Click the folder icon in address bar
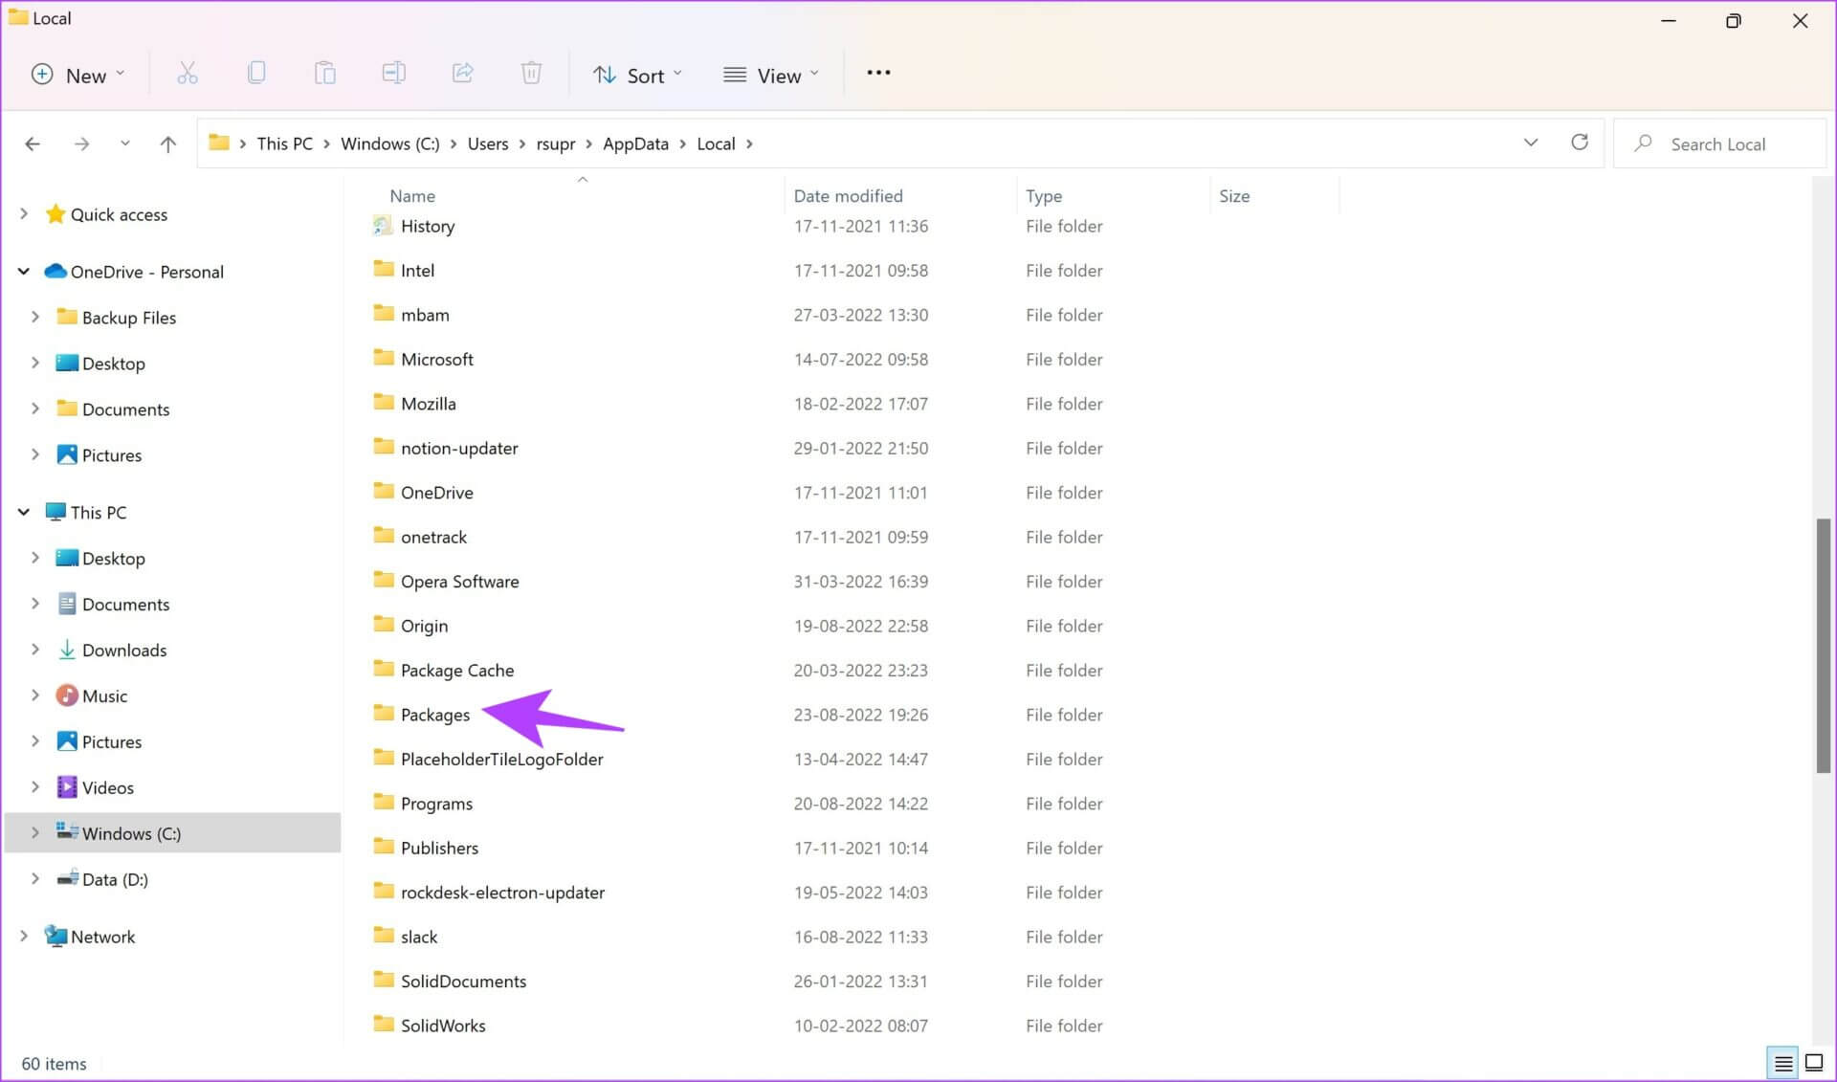This screenshot has height=1082, width=1837. 219,143
